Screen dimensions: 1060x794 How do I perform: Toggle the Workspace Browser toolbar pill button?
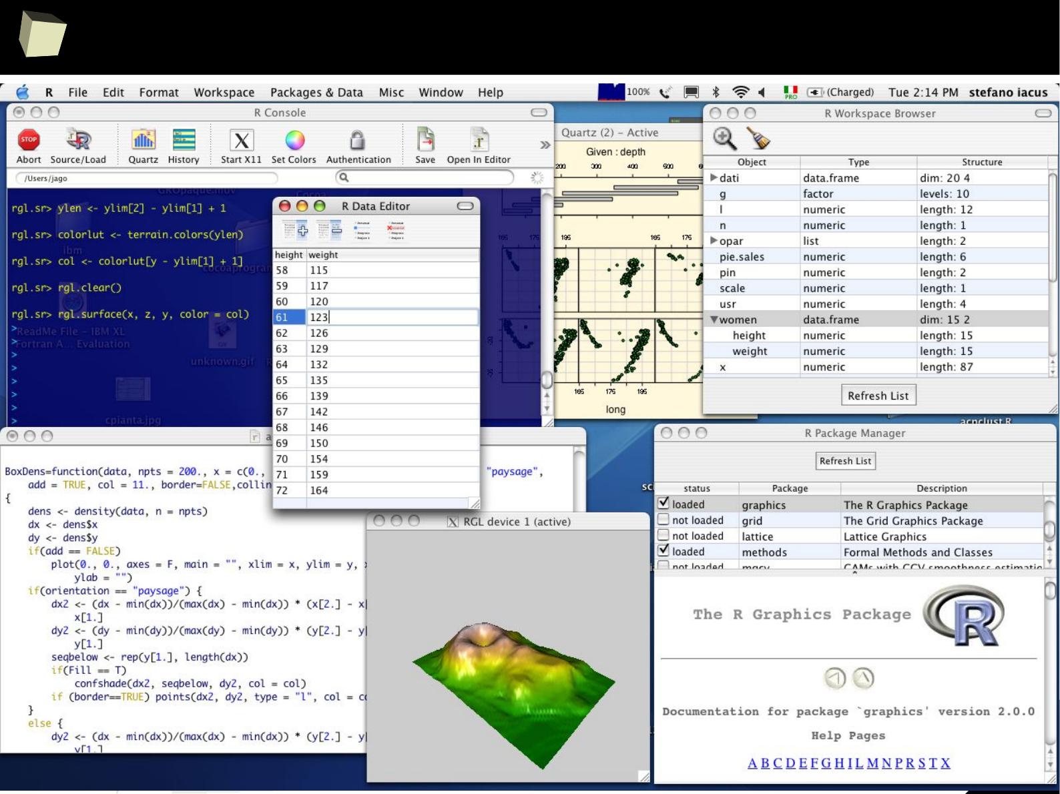pos(1043,113)
